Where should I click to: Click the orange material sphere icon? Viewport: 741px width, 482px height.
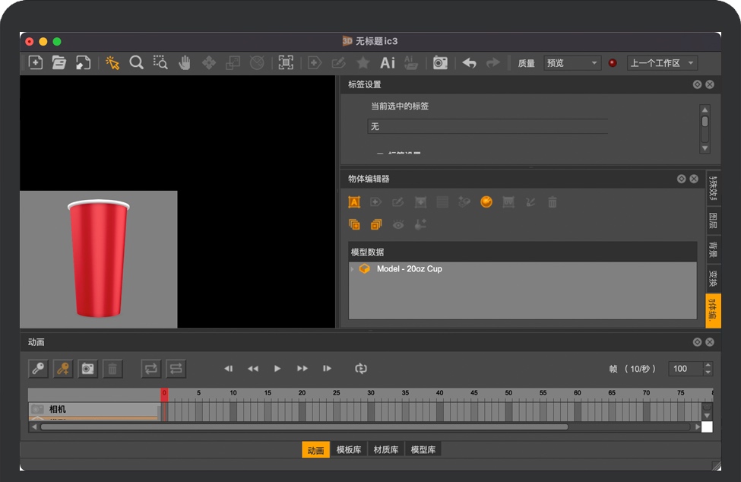click(x=486, y=202)
